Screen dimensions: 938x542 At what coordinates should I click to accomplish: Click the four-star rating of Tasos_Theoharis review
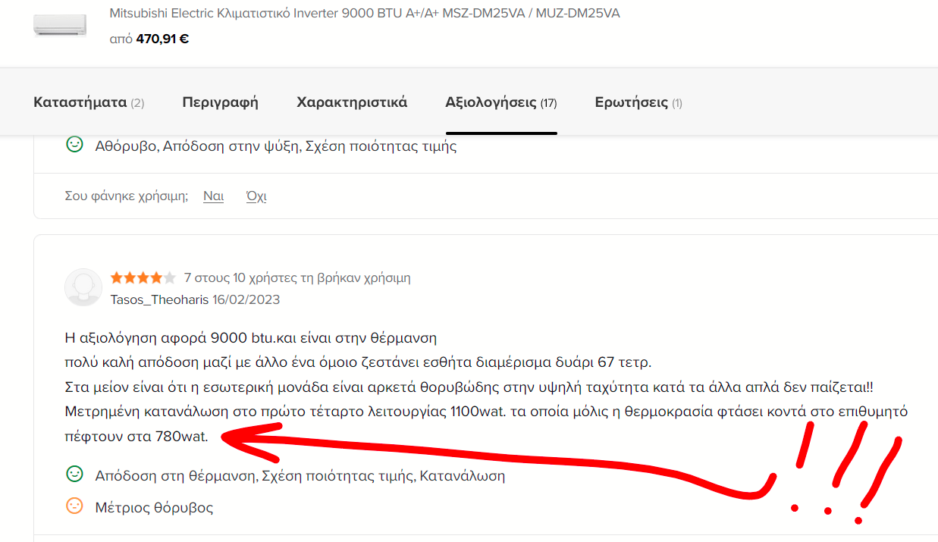point(143,277)
